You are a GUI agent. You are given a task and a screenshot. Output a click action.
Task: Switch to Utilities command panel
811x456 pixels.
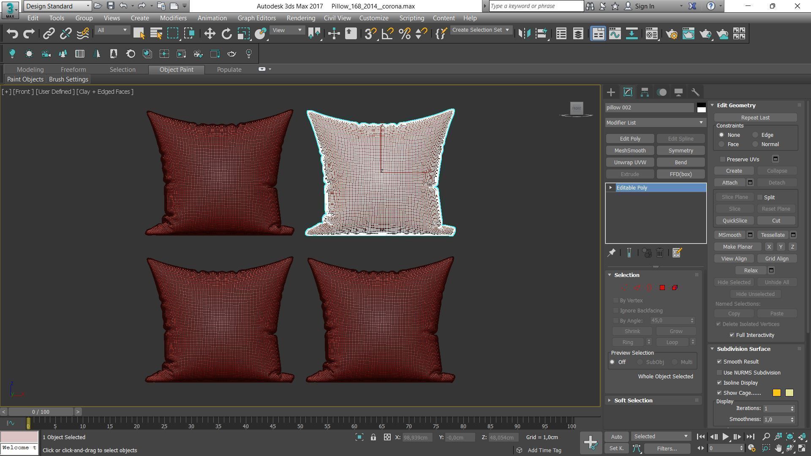pyautogui.click(x=695, y=92)
